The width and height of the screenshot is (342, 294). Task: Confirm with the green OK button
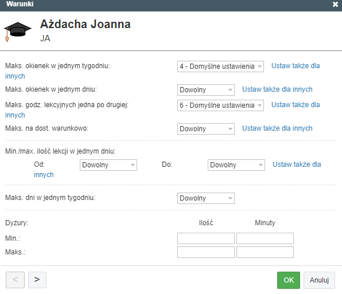(289, 280)
